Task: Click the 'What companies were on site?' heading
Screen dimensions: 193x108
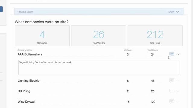Action: coord(42,22)
